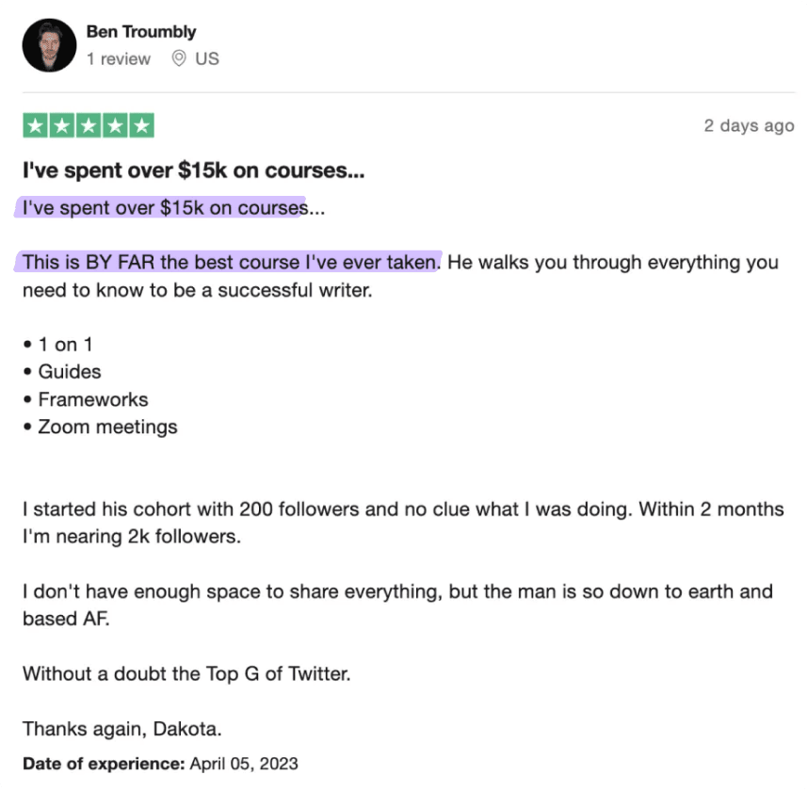Click the '1 review' count text

click(x=119, y=58)
